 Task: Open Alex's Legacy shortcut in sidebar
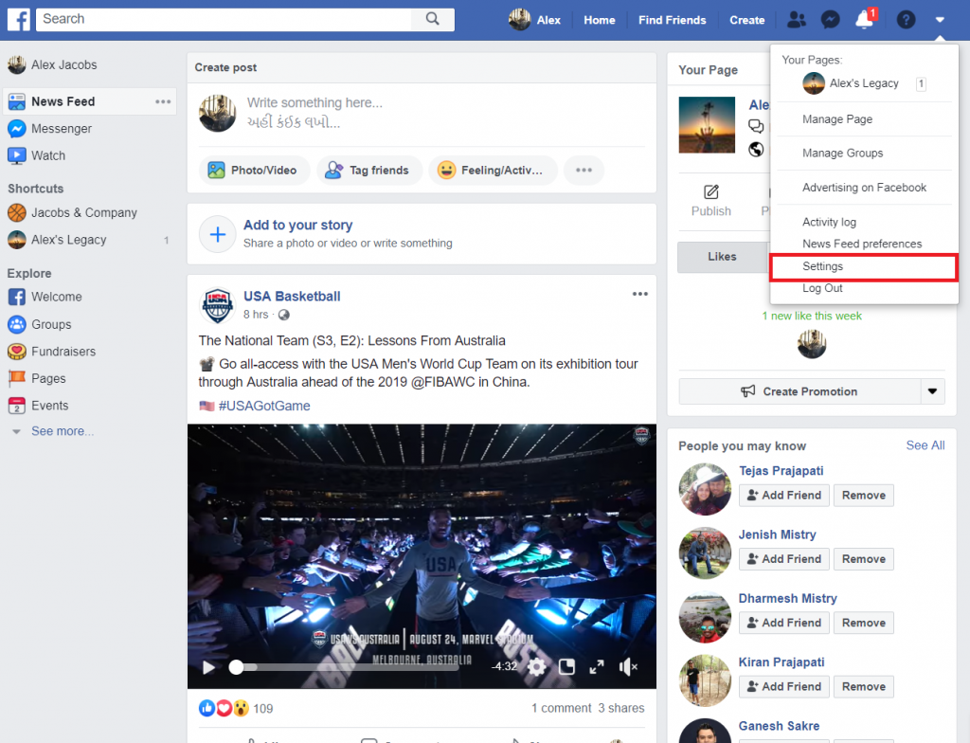point(57,240)
